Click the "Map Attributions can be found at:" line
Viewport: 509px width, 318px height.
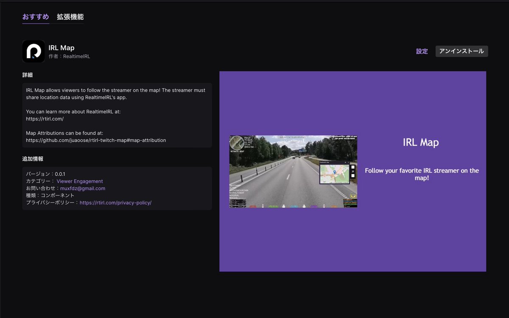64,133
